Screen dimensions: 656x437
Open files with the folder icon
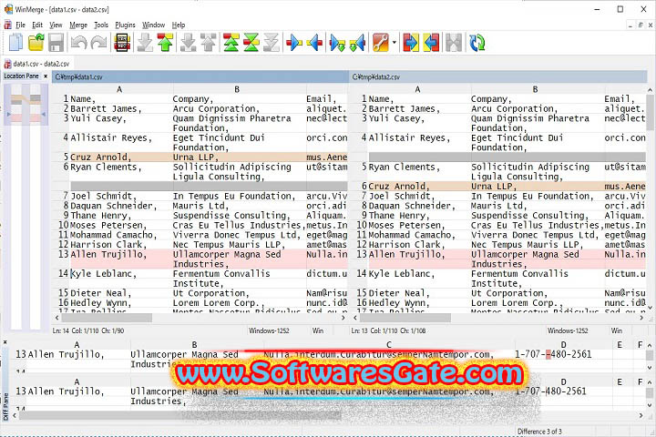pyautogui.click(x=36, y=43)
